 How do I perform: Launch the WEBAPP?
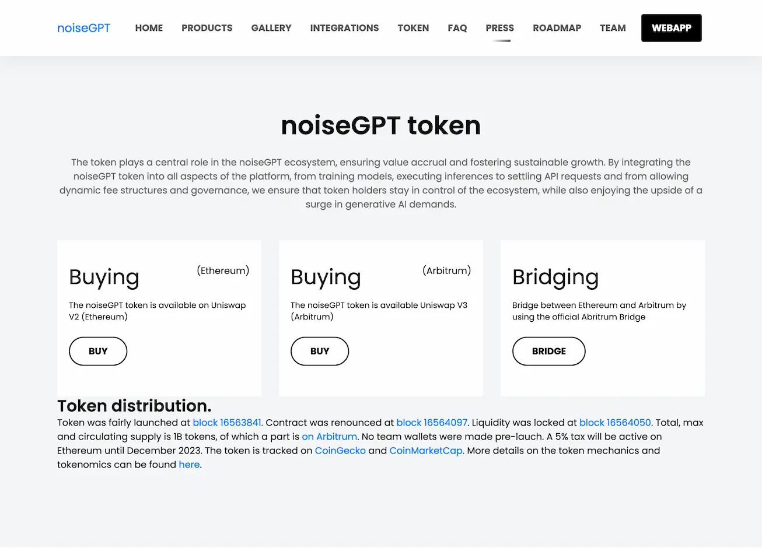pyautogui.click(x=671, y=27)
